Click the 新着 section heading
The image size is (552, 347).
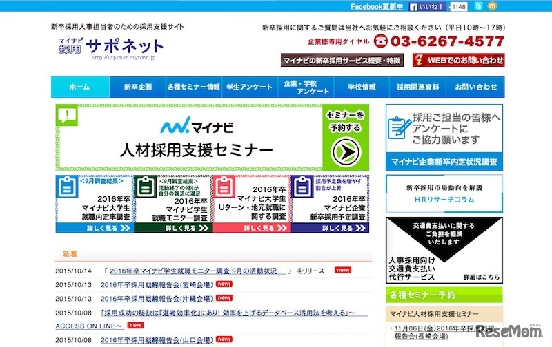[x=70, y=254]
